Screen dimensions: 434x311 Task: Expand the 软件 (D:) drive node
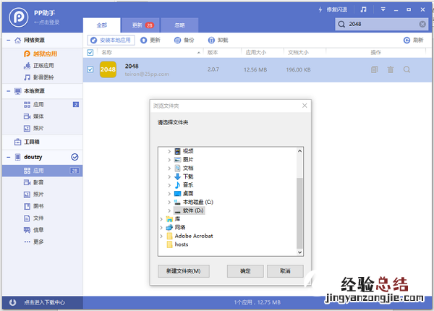click(x=169, y=210)
